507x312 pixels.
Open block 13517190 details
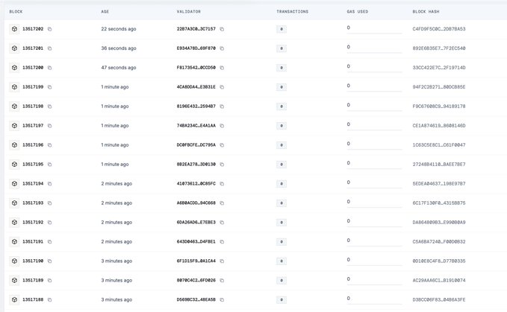point(33,261)
